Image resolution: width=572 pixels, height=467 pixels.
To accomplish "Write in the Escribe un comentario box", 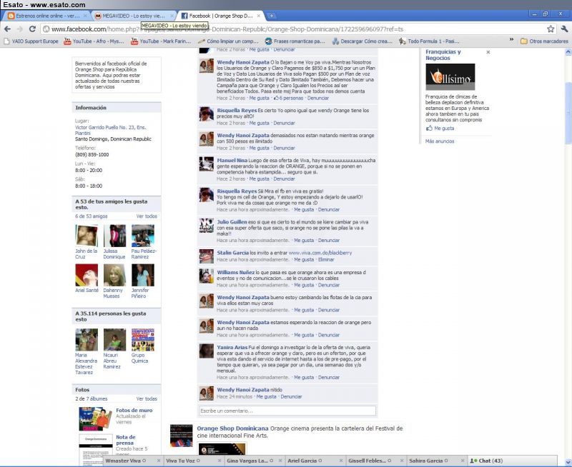I will click(x=287, y=411).
